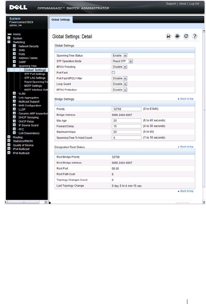Click the Spanning Tree Tx Hold Count field

pos(127,138)
